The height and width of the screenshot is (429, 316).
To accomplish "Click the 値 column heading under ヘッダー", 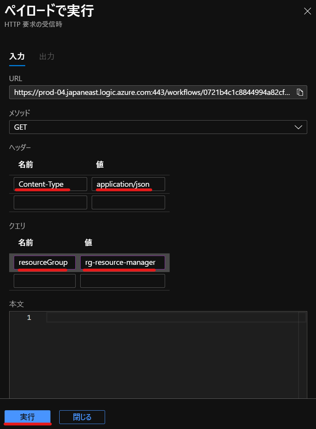I will click(100, 165).
